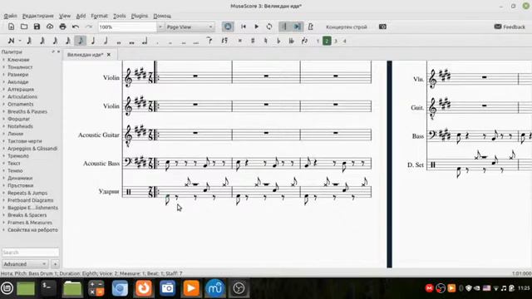
Task: Open the MuseScore taskbar icon
Action: coord(214,288)
